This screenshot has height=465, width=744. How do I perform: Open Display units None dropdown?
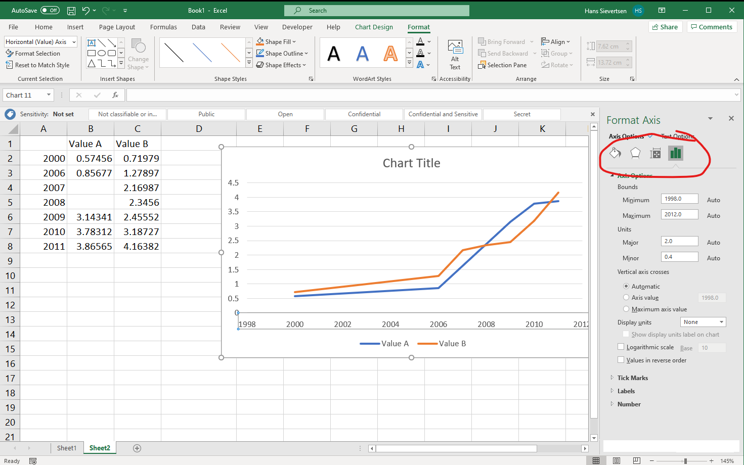click(x=703, y=322)
